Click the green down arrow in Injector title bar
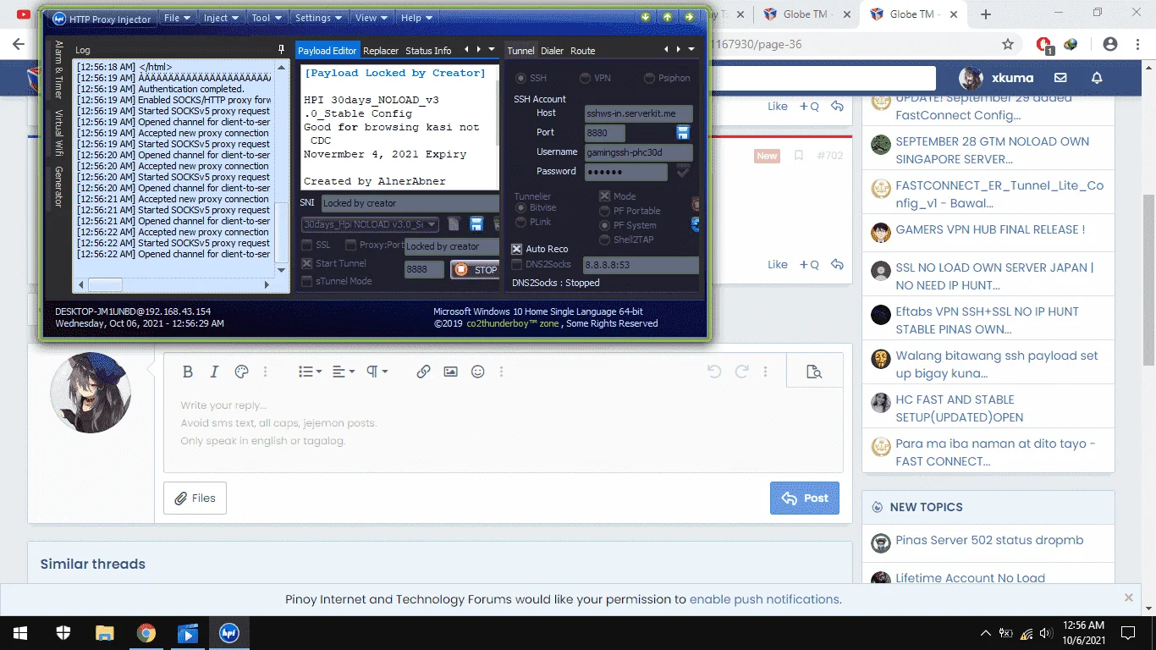Screen dimensions: 1156x650 [646, 17]
